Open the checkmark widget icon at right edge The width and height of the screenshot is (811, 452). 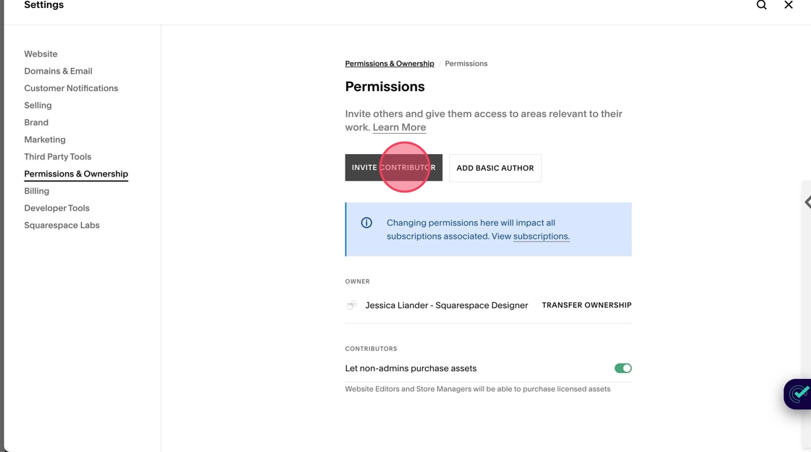(x=799, y=394)
